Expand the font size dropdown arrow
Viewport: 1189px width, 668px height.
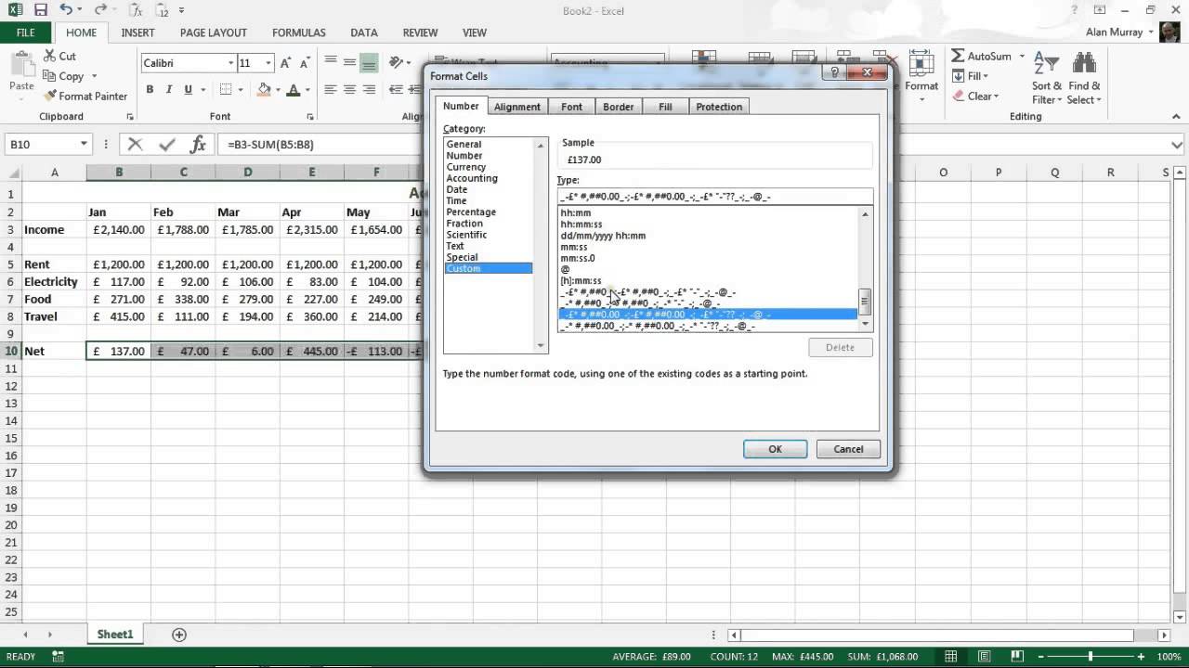click(268, 63)
